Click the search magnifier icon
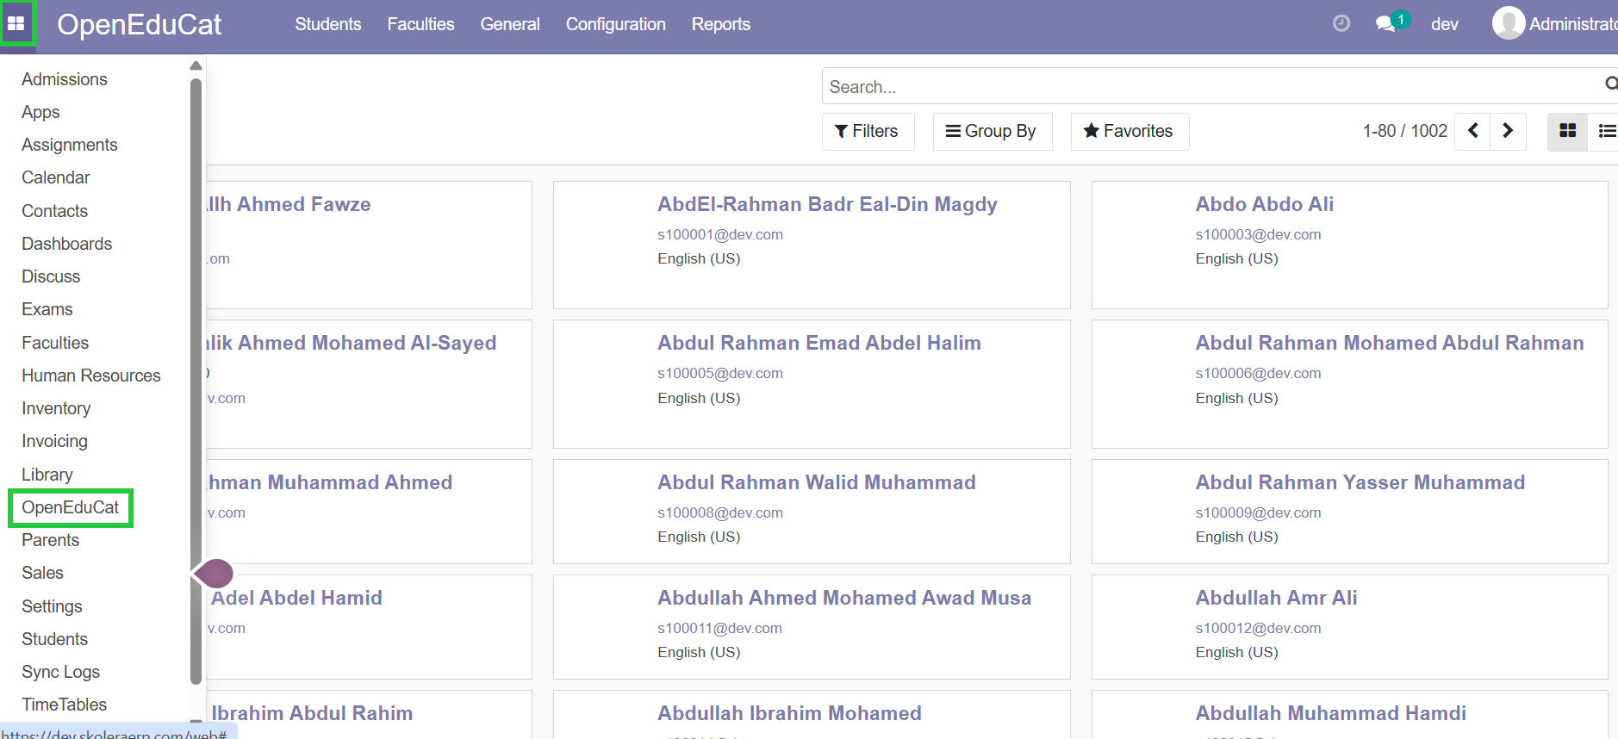The image size is (1618, 739). 1611,84
